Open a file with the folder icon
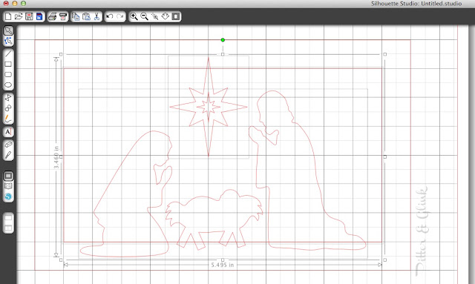 pos(19,16)
